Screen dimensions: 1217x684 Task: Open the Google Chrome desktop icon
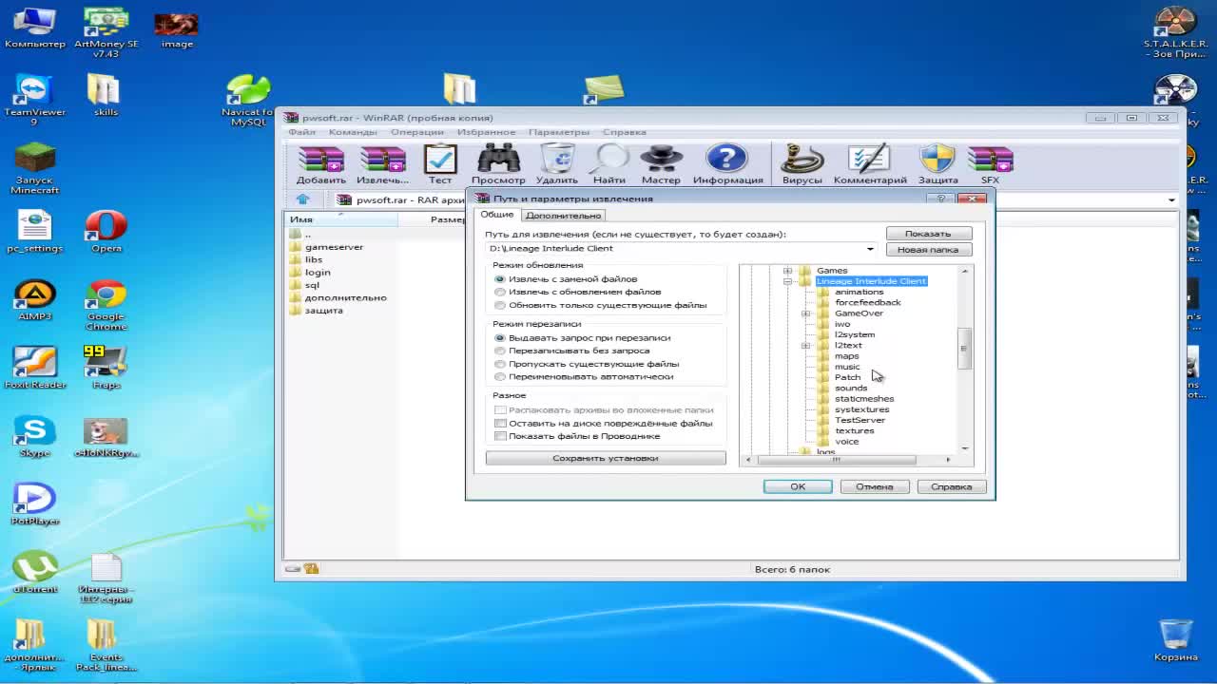106,306
